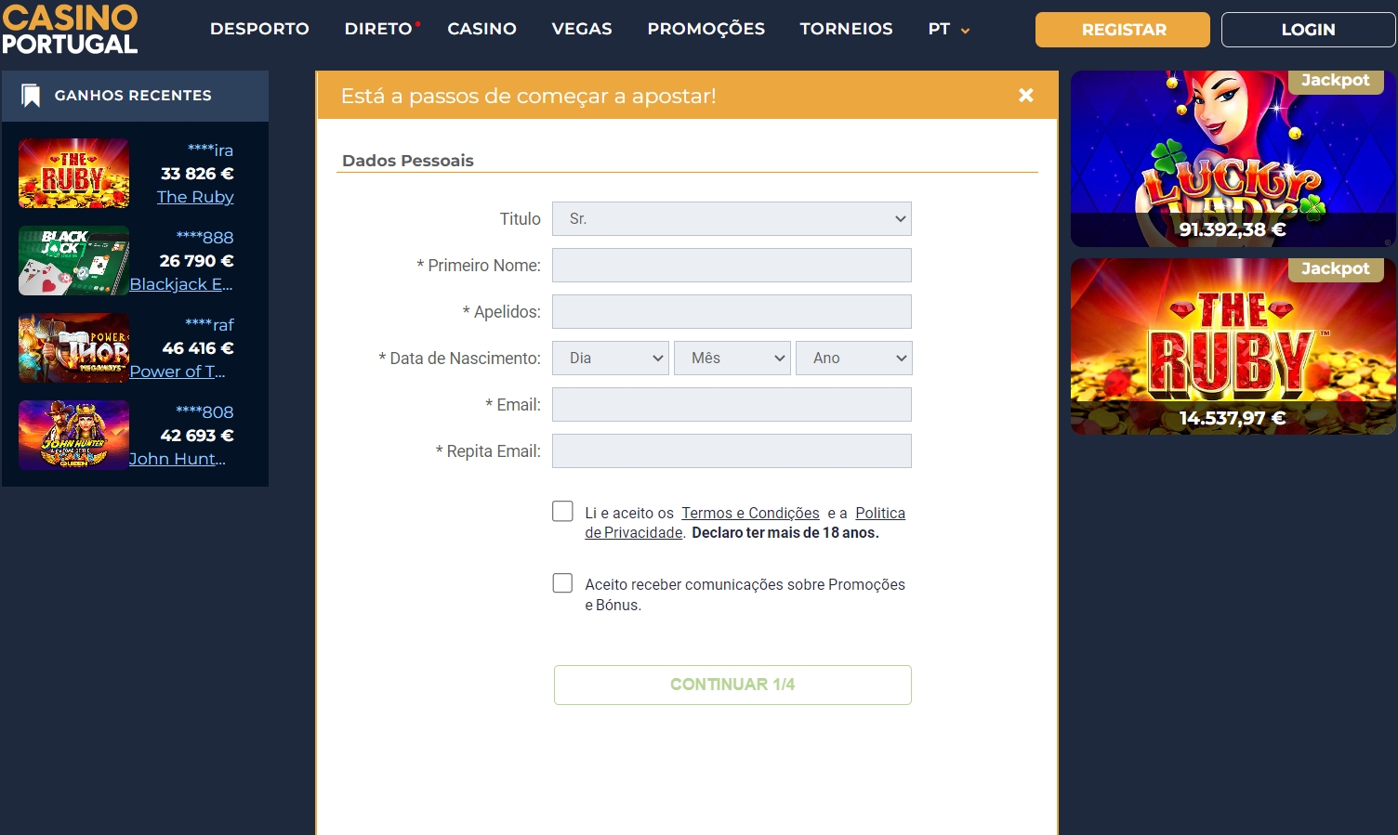The image size is (1398, 835).
Task: Click the ****888 username text
Action: [205, 238]
